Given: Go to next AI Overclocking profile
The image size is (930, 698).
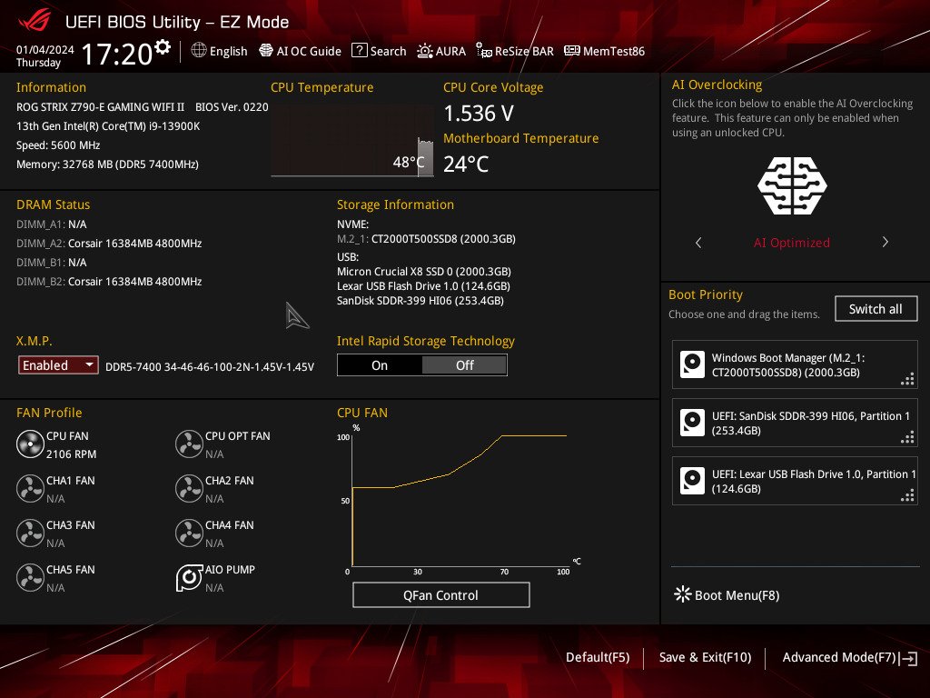Looking at the screenshot, I should tap(885, 242).
